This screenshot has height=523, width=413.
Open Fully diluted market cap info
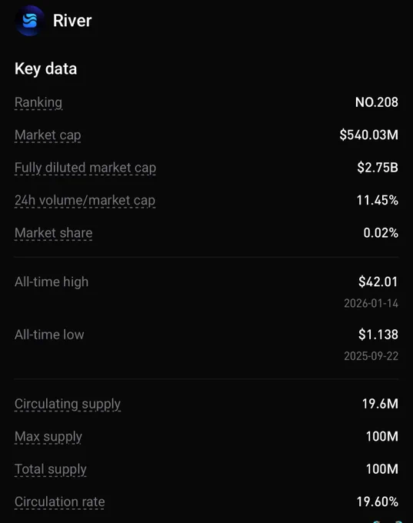point(85,168)
